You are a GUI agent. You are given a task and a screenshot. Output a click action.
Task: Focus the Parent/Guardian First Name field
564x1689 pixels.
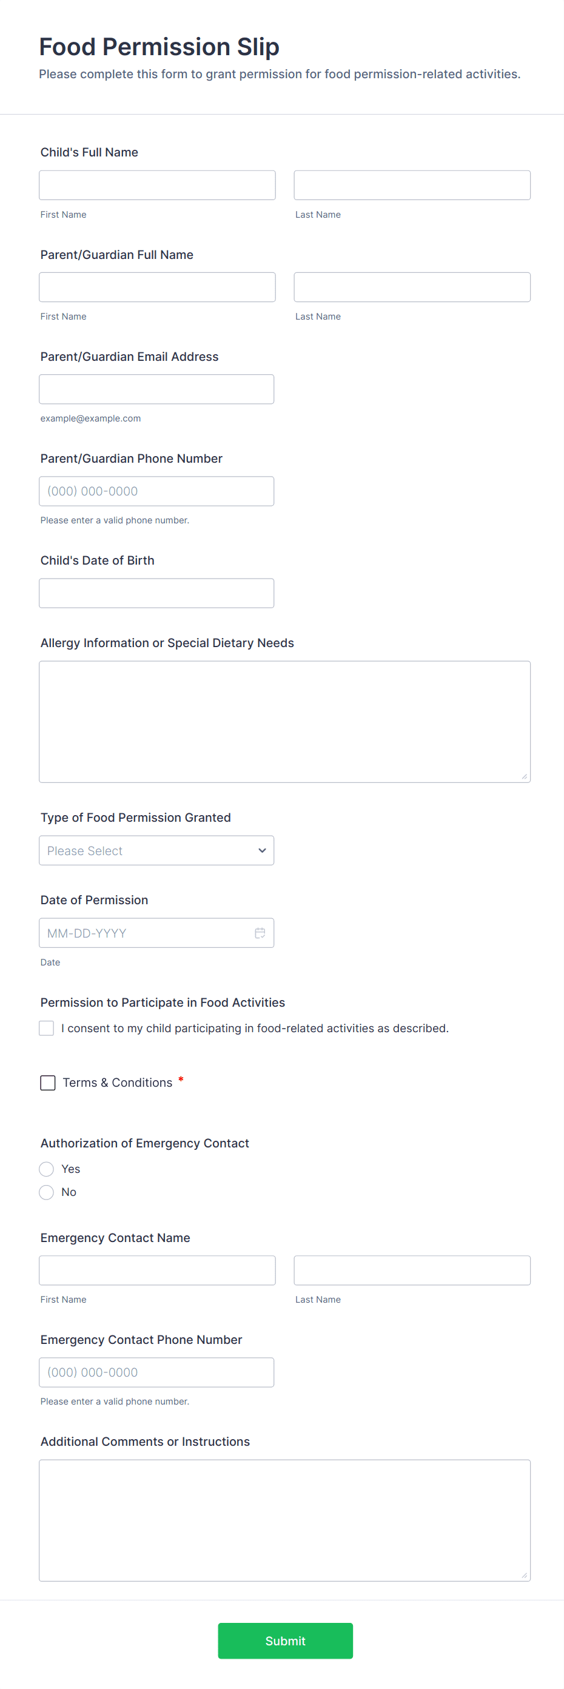(x=156, y=287)
